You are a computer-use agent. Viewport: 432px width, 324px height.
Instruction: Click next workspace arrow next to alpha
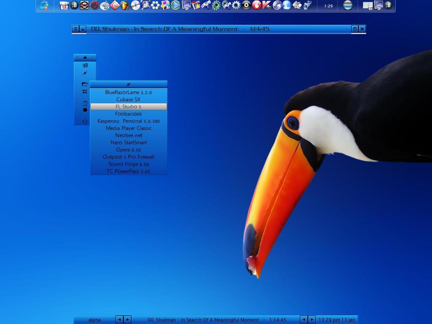coord(127,320)
